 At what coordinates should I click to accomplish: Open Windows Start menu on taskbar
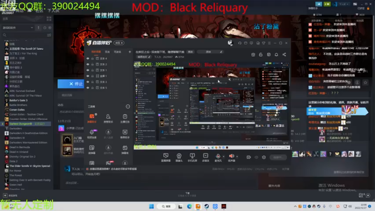click(151, 206)
